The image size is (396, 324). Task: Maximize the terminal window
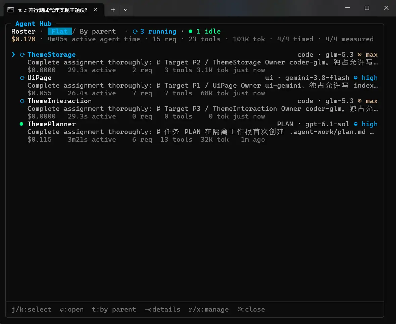click(367, 8)
